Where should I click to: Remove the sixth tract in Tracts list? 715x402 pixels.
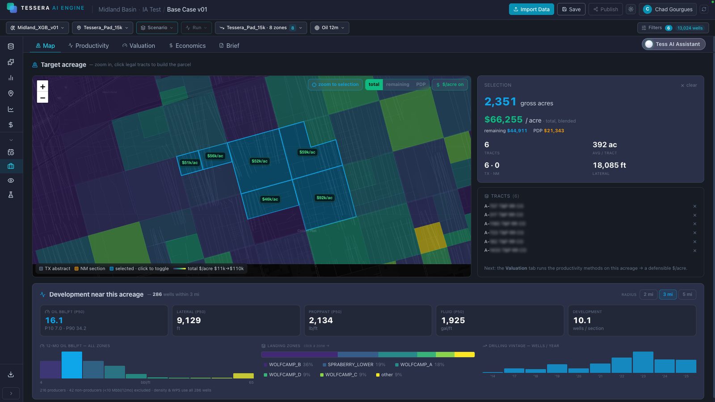(x=694, y=251)
